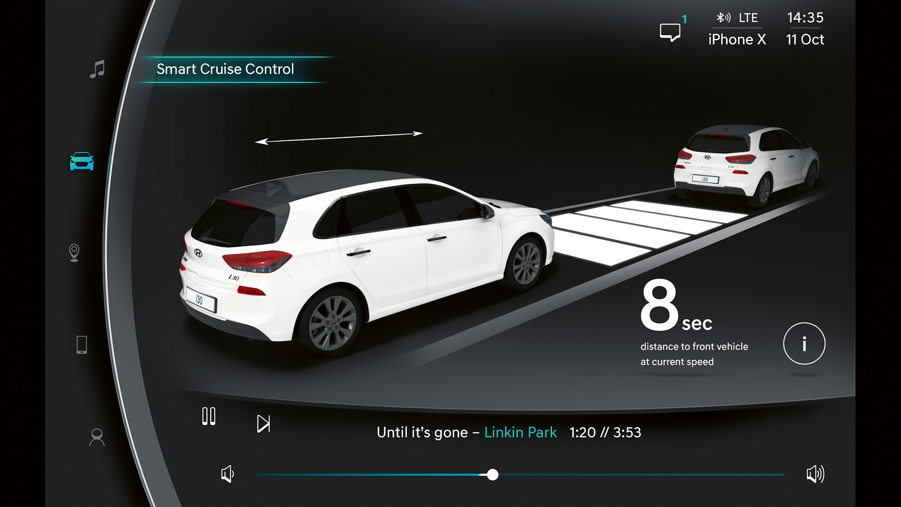The height and width of the screenshot is (507, 901).
Task: Skip to the next track
Action: [263, 423]
